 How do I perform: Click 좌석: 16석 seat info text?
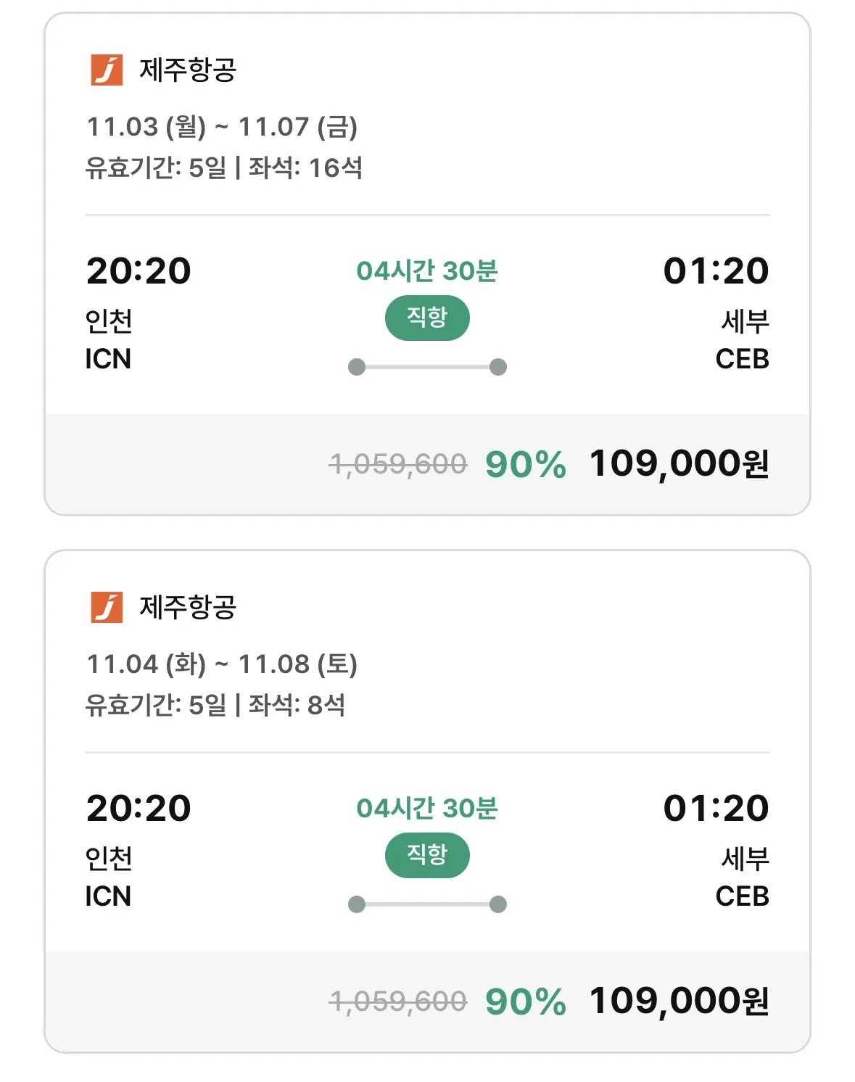pyautogui.click(x=305, y=168)
